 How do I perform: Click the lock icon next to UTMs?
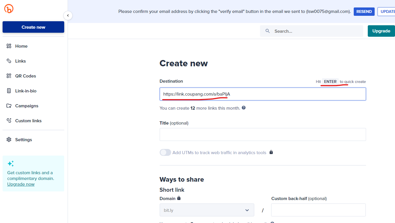(x=271, y=152)
